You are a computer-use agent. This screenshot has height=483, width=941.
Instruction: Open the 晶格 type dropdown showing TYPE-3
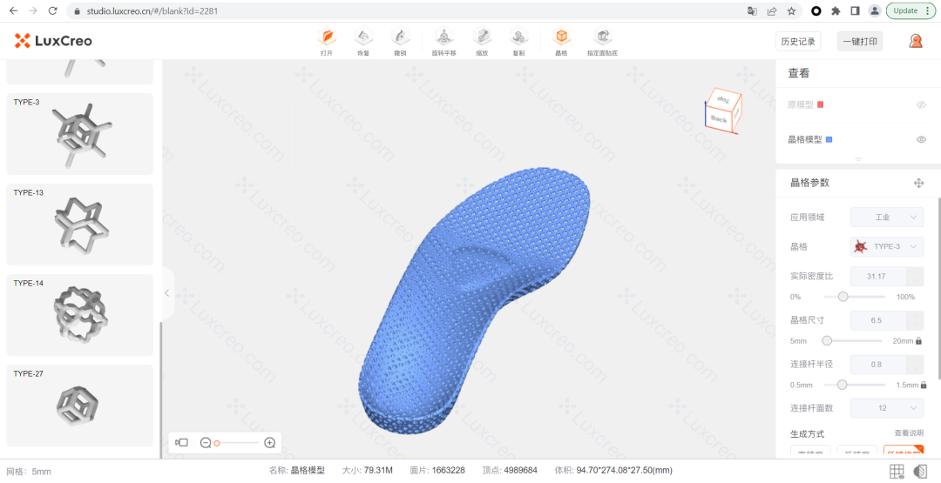tap(886, 246)
